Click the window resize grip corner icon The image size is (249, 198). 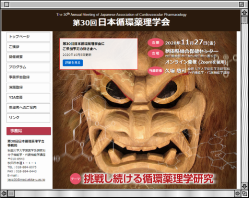point(245,194)
